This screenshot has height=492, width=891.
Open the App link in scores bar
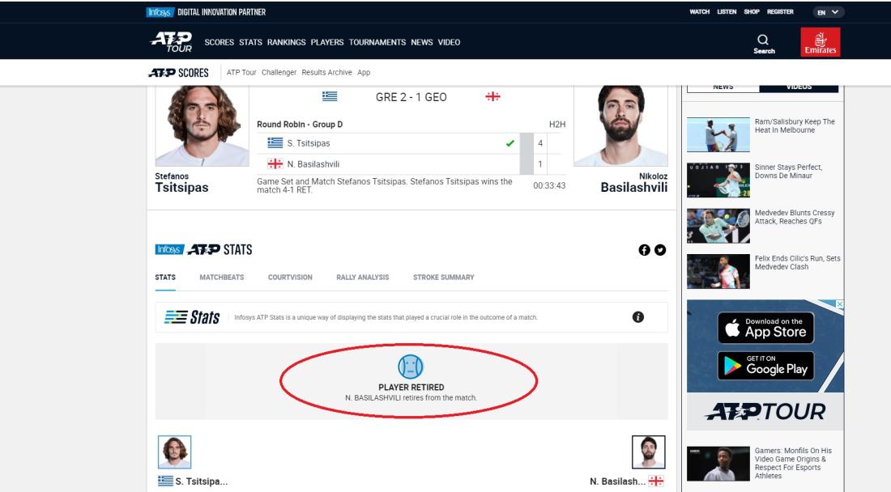364,73
